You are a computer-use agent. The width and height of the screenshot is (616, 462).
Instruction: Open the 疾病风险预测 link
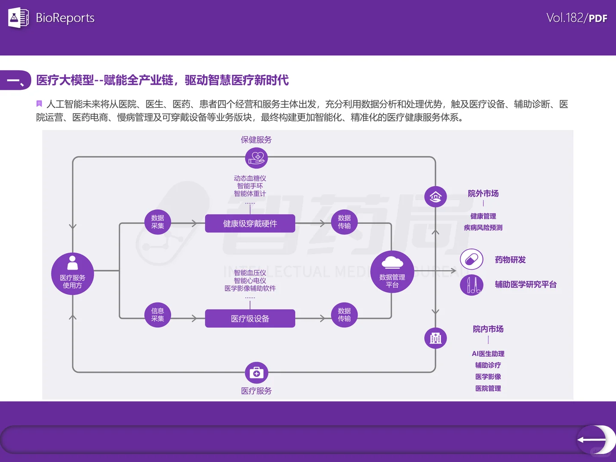(x=482, y=228)
